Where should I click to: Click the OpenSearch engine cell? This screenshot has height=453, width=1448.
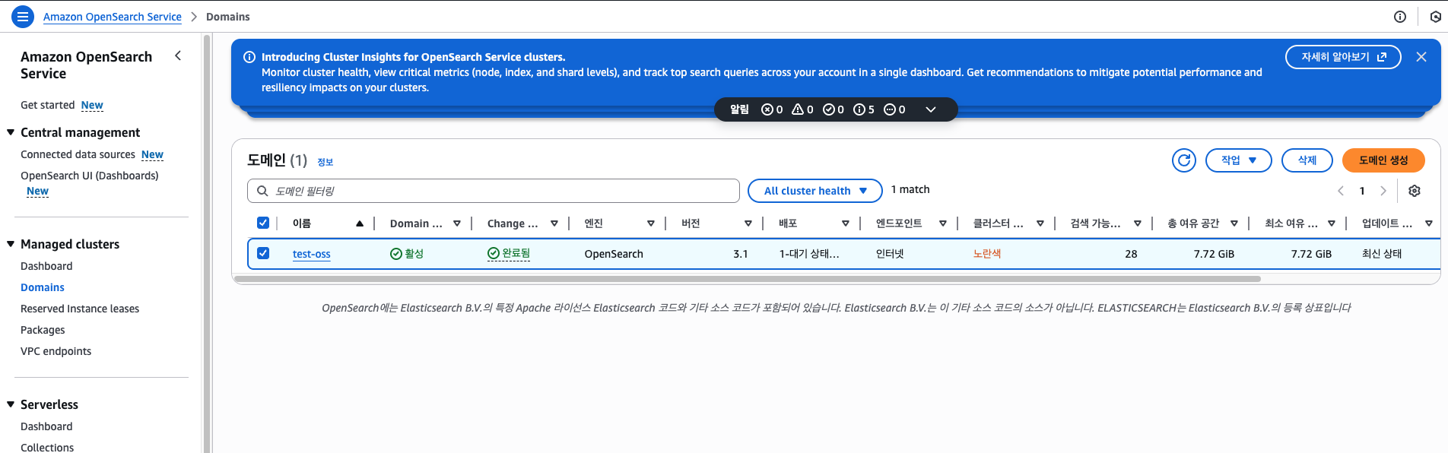tap(614, 254)
